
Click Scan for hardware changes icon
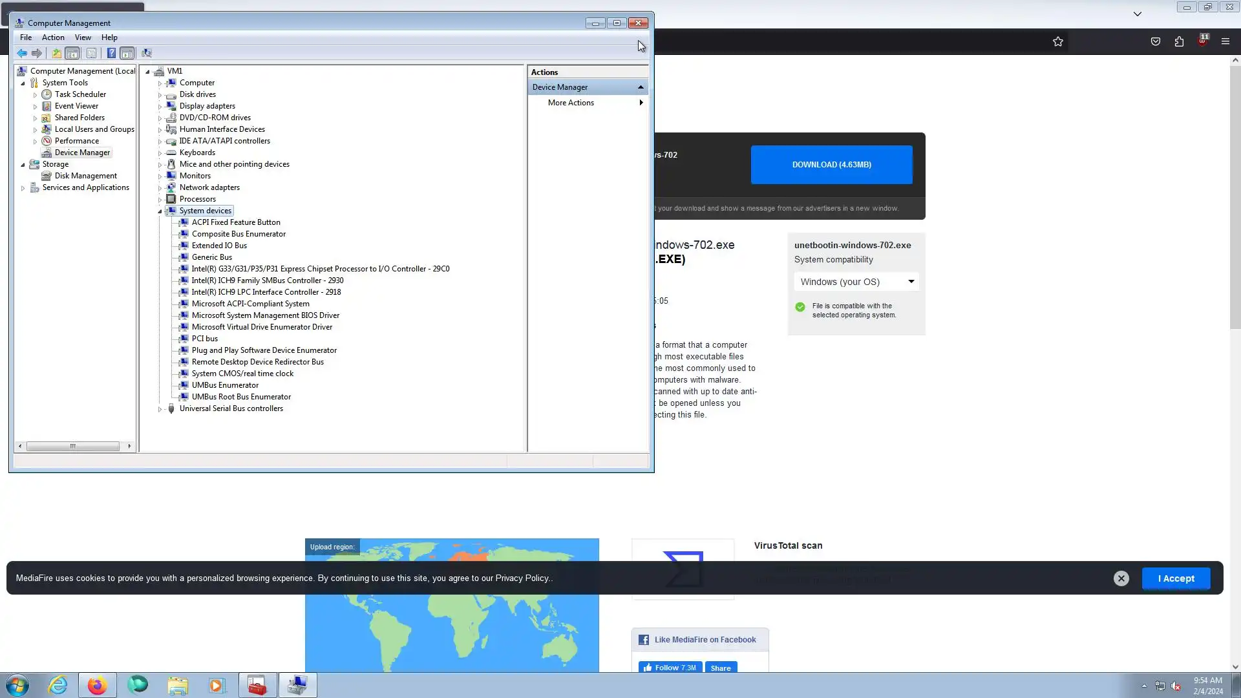point(147,54)
